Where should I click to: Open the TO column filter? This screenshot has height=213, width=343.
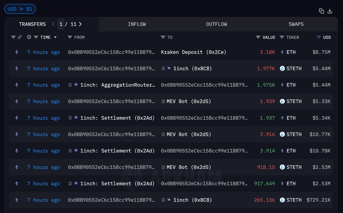click(163, 37)
